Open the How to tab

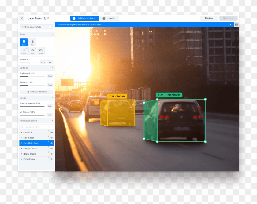pyautogui.click(x=109, y=18)
